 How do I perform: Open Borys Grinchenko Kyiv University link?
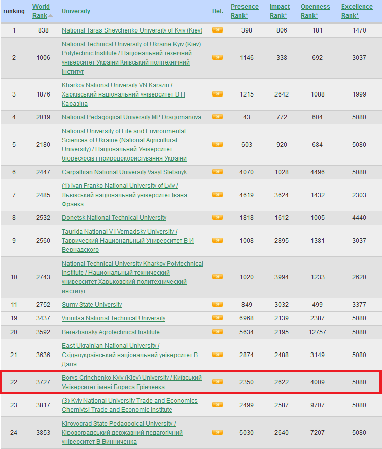coord(132,382)
